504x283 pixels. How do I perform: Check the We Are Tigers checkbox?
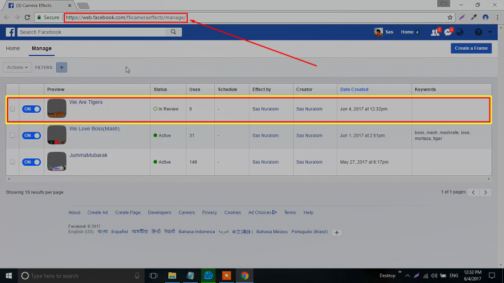coord(13,108)
